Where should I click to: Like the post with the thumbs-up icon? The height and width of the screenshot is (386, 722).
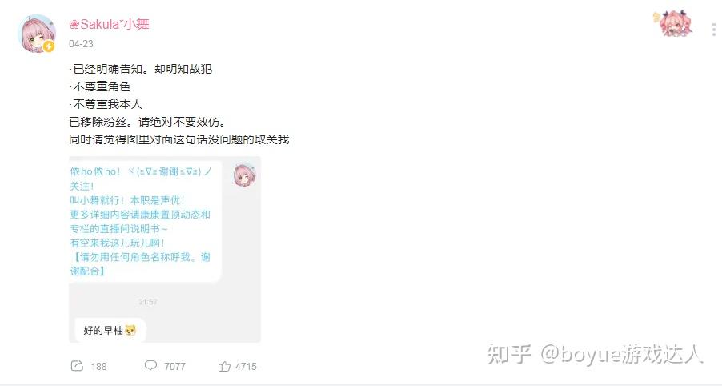pyautogui.click(x=224, y=366)
